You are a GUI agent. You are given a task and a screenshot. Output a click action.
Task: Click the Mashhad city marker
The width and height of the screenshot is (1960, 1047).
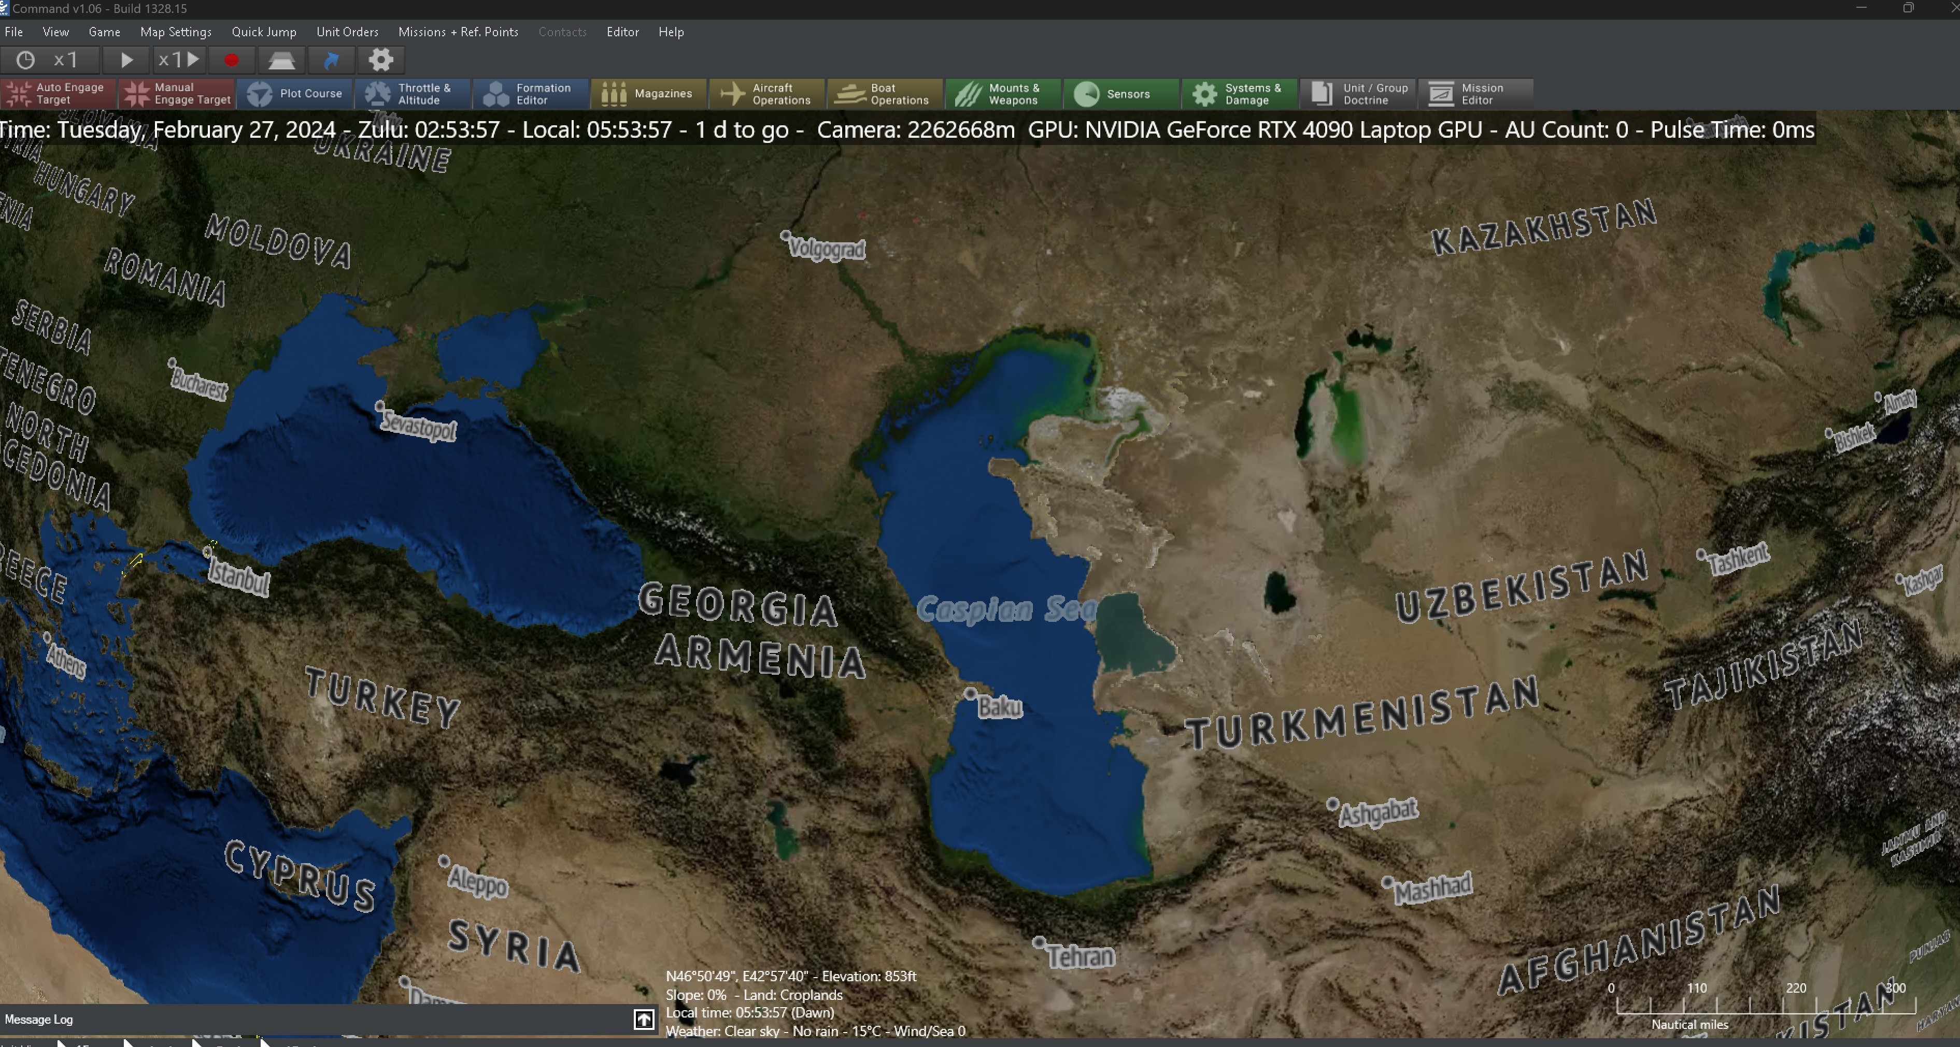pyautogui.click(x=1387, y=882)
